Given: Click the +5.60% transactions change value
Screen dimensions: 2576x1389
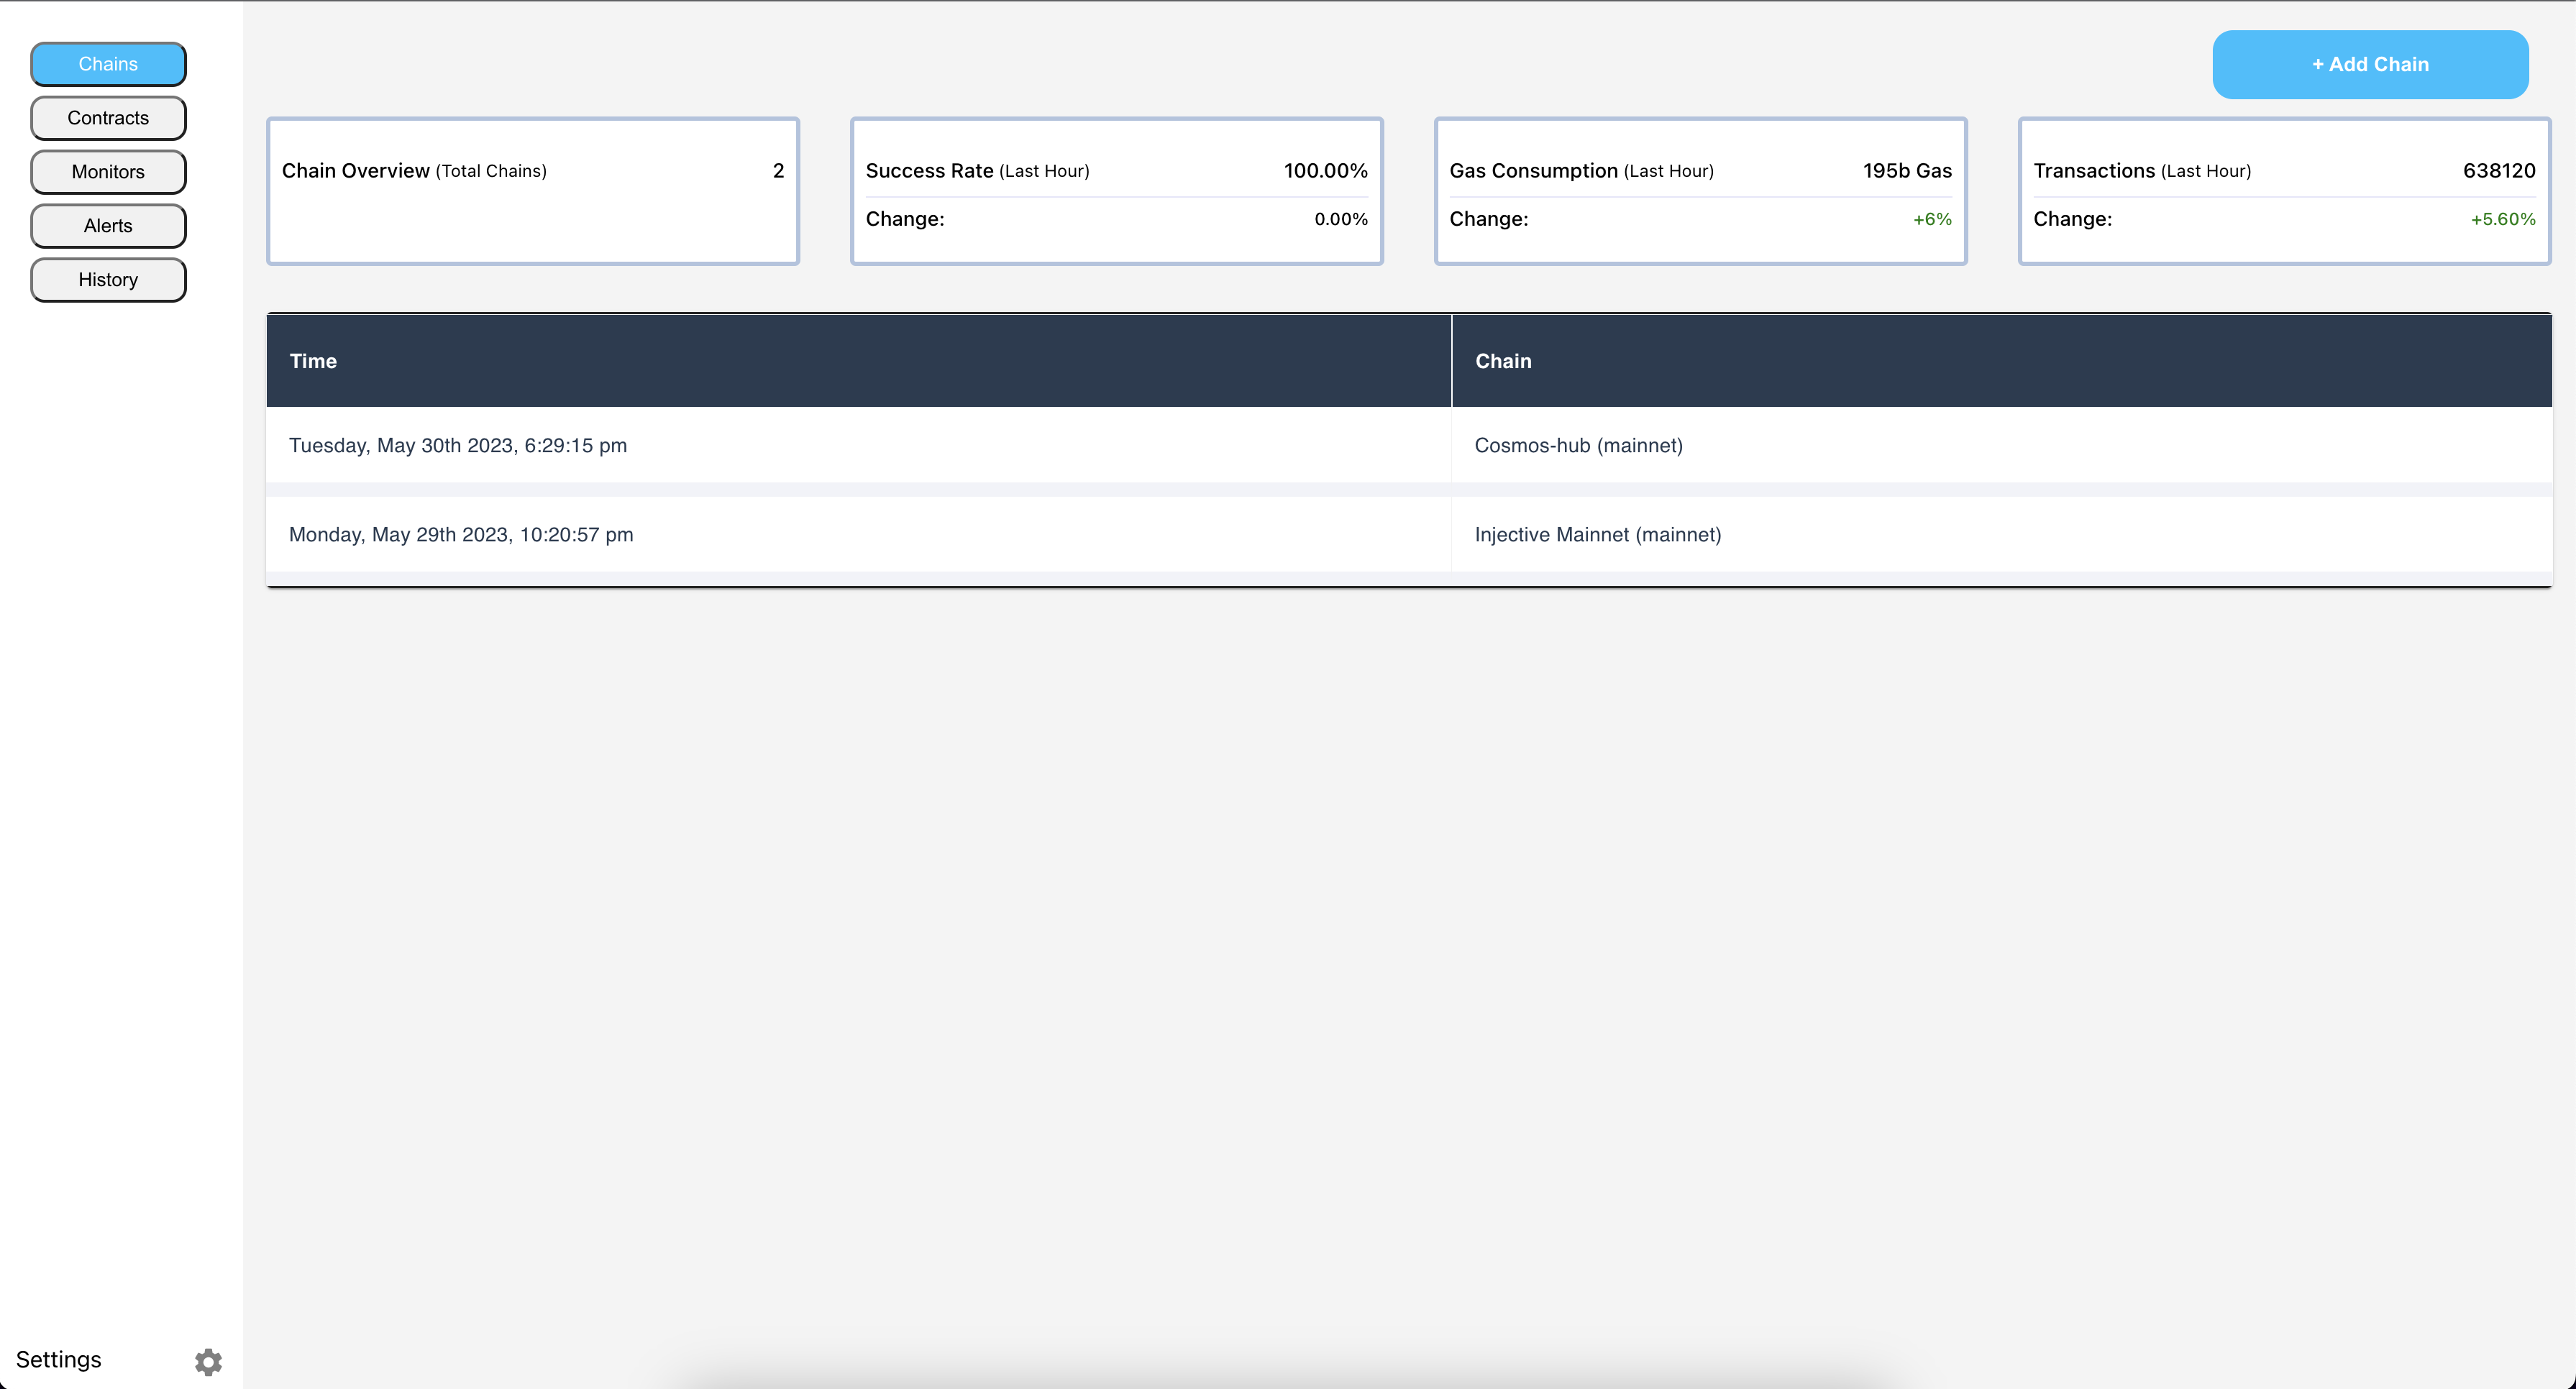Looking at the screenshot, I should (2502, 219).
